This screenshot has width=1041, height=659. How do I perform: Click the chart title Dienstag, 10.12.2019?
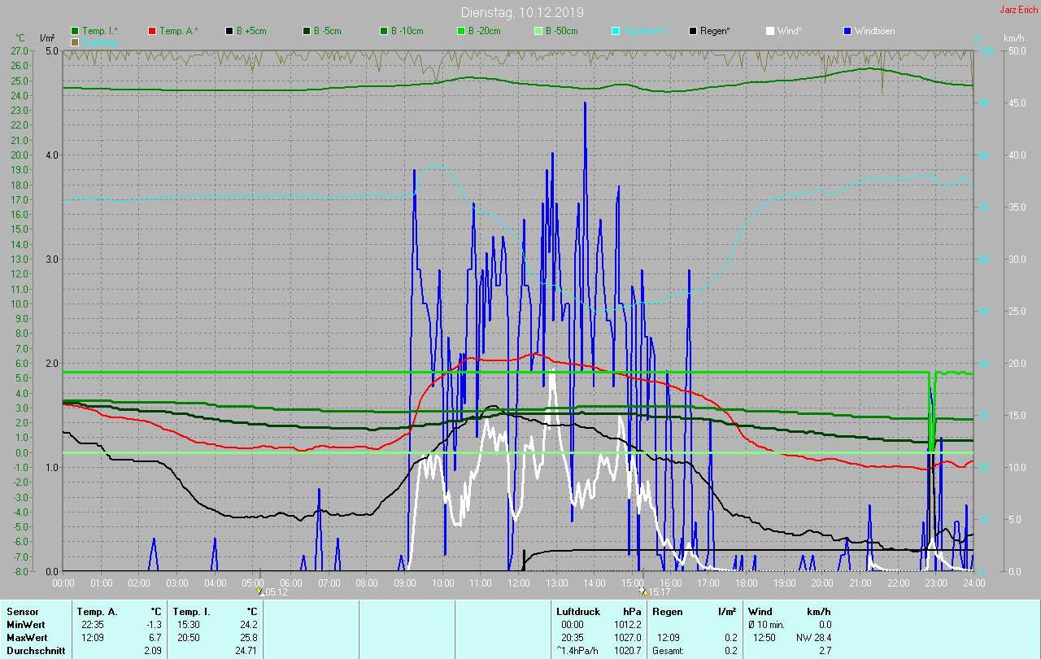click(x=521, y=12)
